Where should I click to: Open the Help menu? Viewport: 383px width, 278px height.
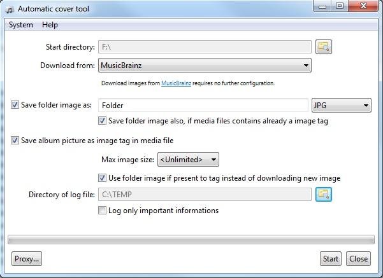(x=50, y=25)
